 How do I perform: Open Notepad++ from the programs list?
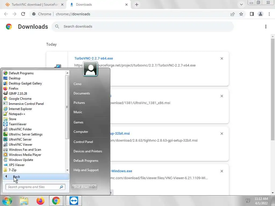(17, 114)
